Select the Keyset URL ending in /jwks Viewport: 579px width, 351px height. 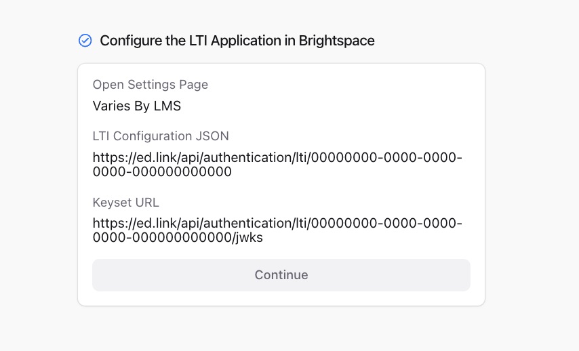277,230
